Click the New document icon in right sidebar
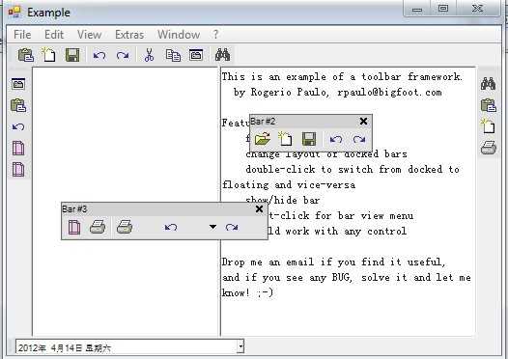Image resolution: width=508 pixels, height=359 pixels. (488, 125)
